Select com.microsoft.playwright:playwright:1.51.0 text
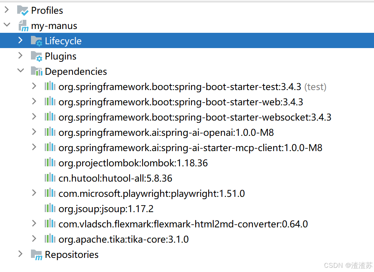The height and width of the screenshot is (272, 374). click(x=152, y=194)
